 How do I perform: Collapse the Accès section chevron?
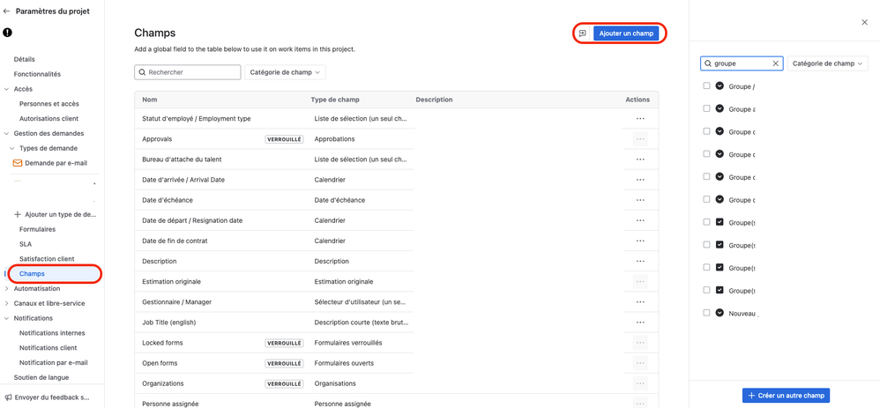pyautogui.click(x=7, y=89)
